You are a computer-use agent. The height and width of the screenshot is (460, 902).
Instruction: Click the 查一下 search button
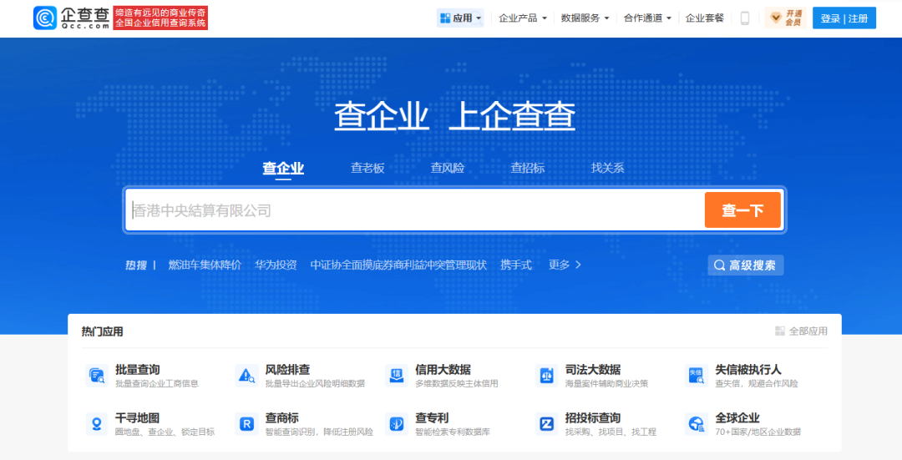pyautogui.click(x=742, y=210)
